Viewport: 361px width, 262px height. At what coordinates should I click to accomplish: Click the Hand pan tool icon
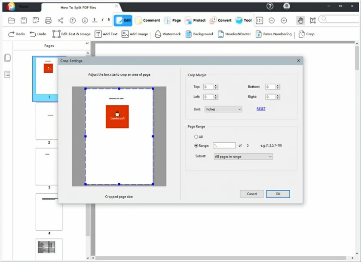(300, 20)
